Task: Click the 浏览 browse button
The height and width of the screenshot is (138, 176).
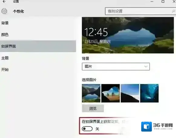Action: pos(93,109)
